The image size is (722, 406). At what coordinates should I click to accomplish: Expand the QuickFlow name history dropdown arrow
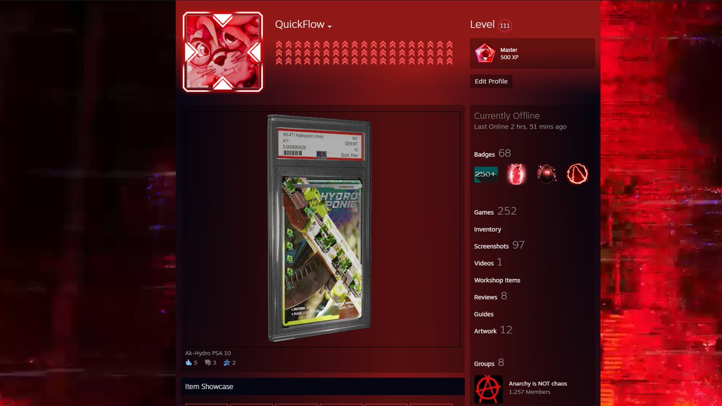(330, 26)
